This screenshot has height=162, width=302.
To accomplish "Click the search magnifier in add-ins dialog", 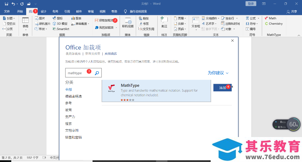I will [97, 73].
